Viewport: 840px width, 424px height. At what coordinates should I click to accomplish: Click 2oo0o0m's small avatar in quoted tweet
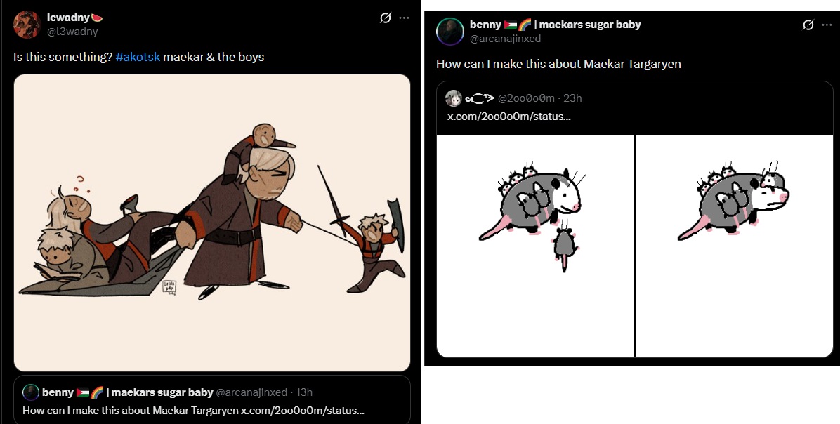point(454,98)
